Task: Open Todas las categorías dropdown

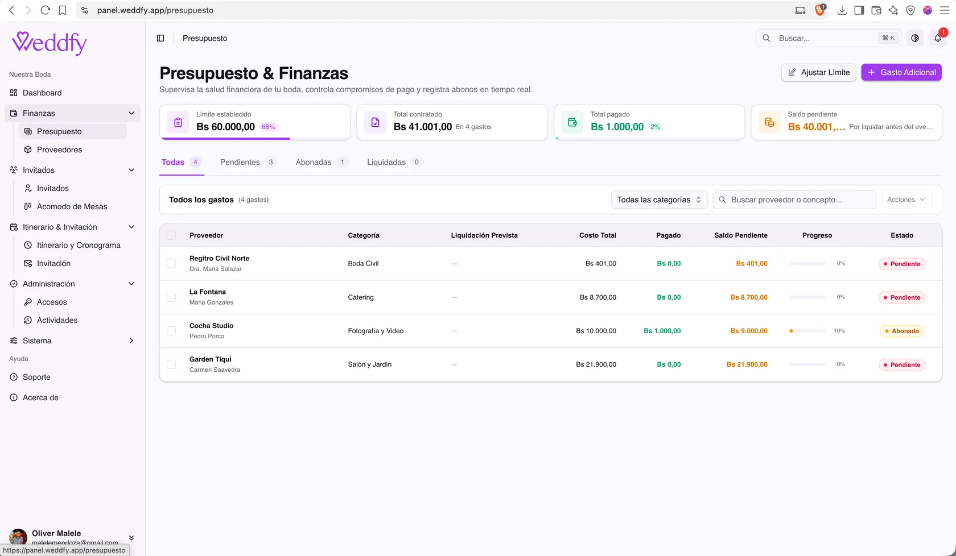Action: pos(660,200)
